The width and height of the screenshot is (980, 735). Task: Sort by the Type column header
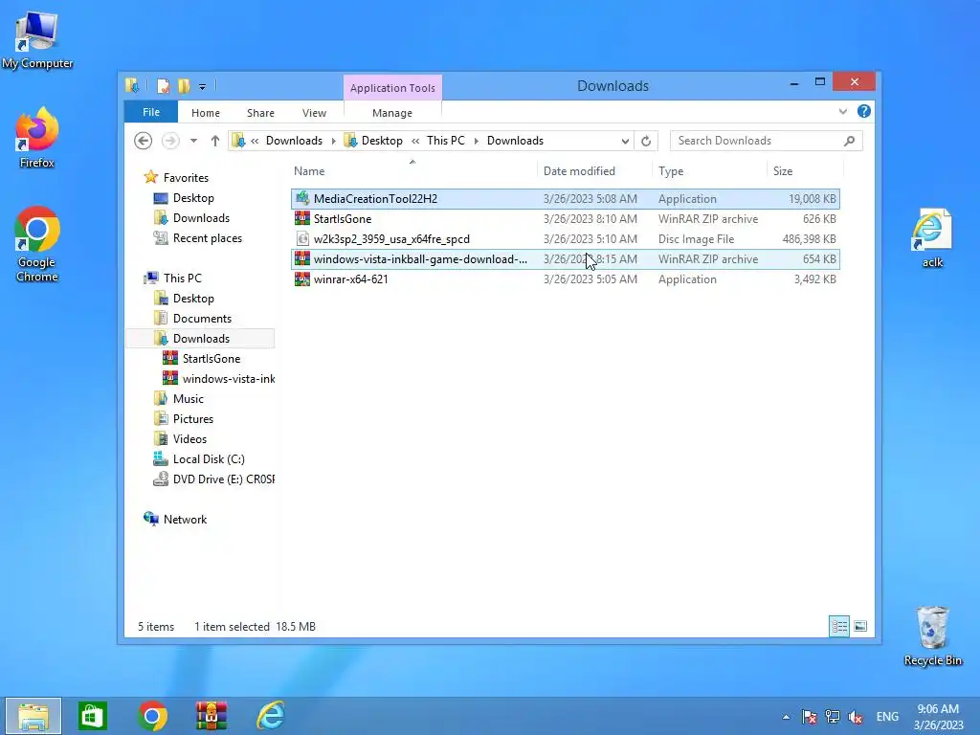point(709,170)
